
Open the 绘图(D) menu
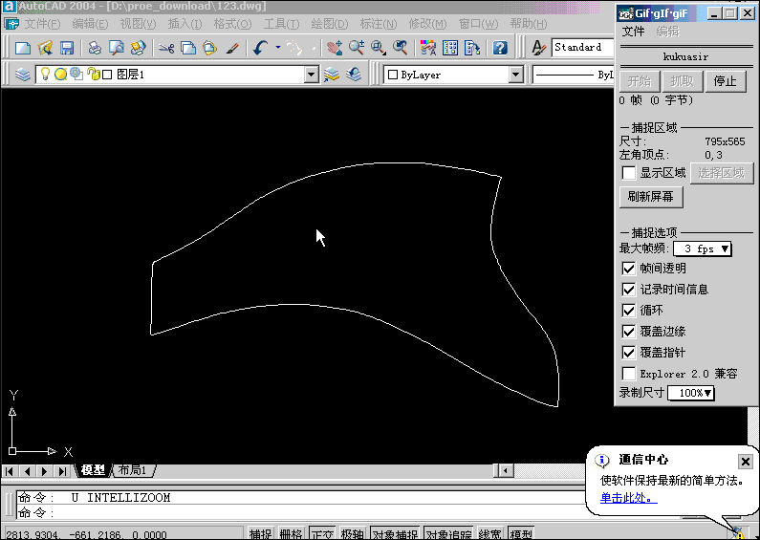(330, 24)
